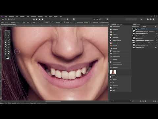158x119 pixels.
Task: Apply auto contrast from the toolbar
Action: 37,19
